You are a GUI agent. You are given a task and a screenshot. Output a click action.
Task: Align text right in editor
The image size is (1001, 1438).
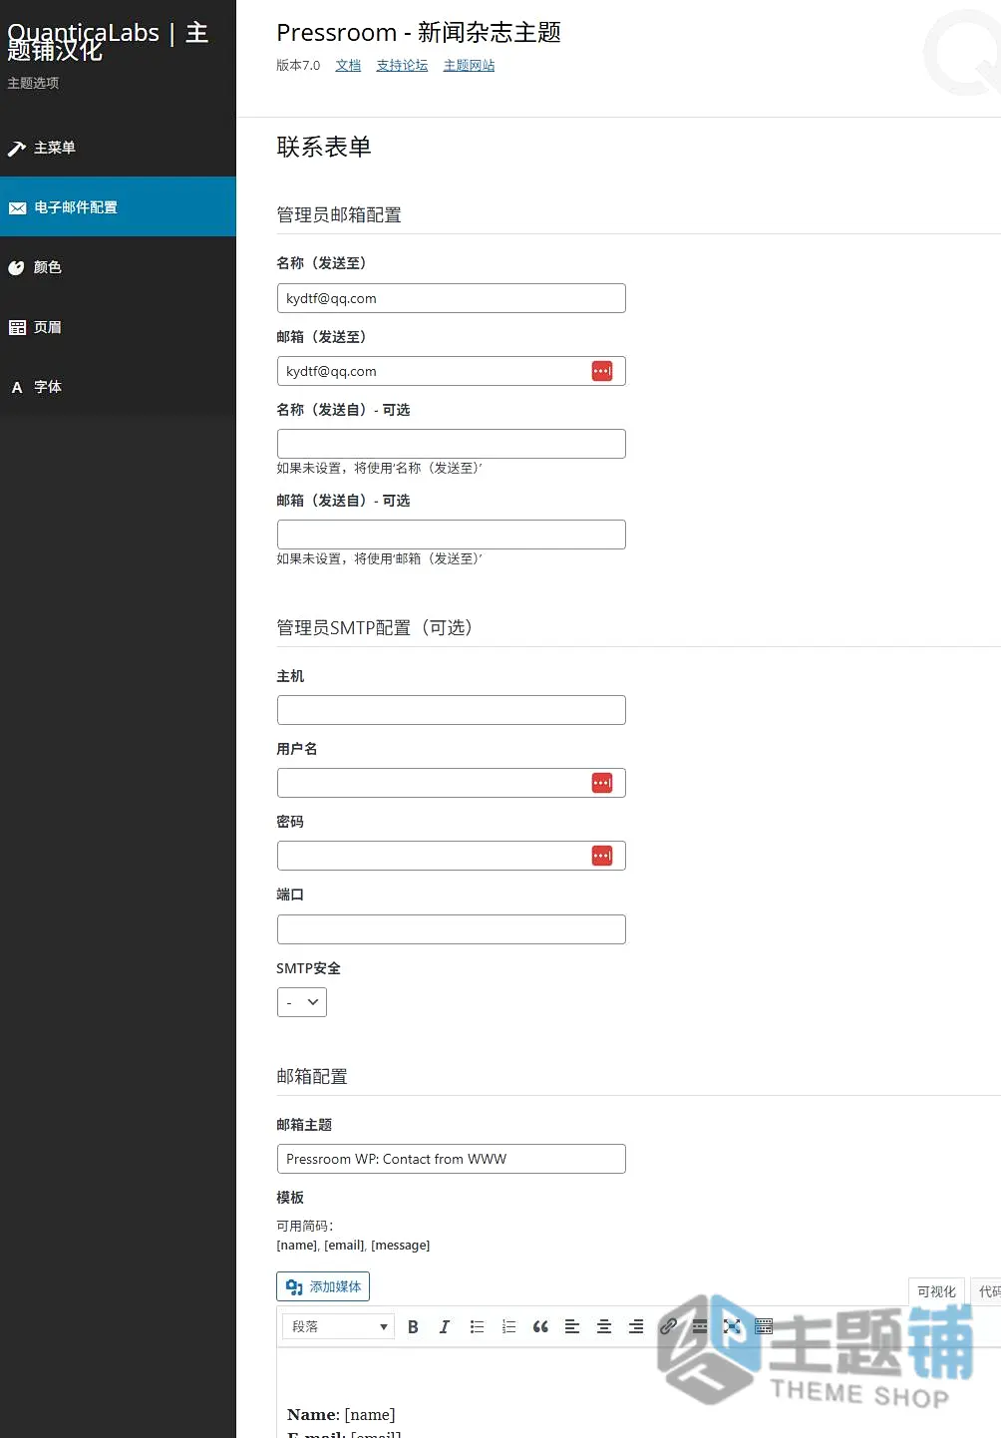tap(636, 1326)
